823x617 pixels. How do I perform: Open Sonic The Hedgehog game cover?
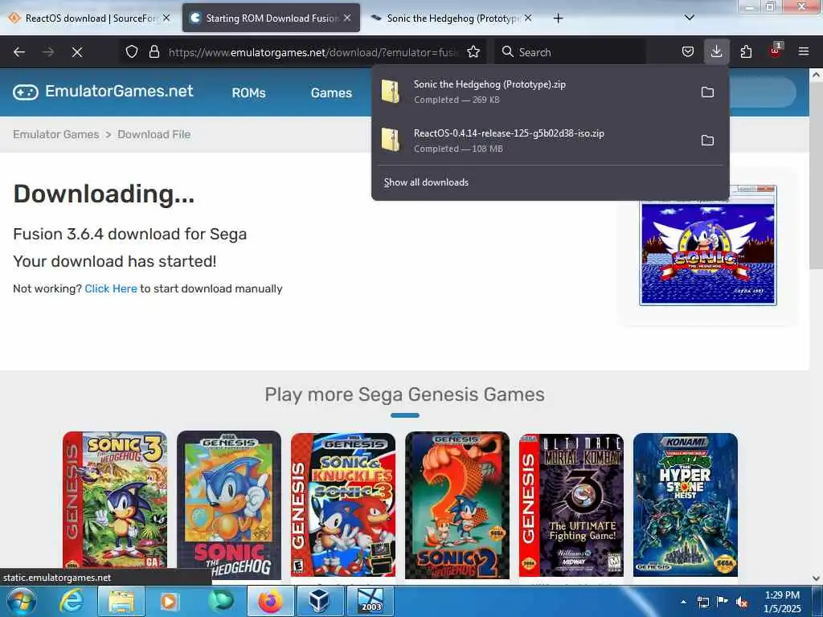229,505
